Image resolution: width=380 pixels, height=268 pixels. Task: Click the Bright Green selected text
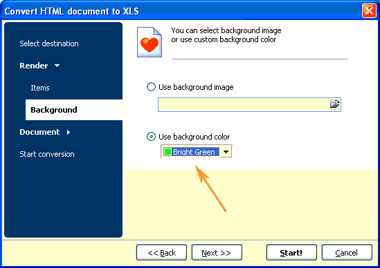(x=194, y=152)
